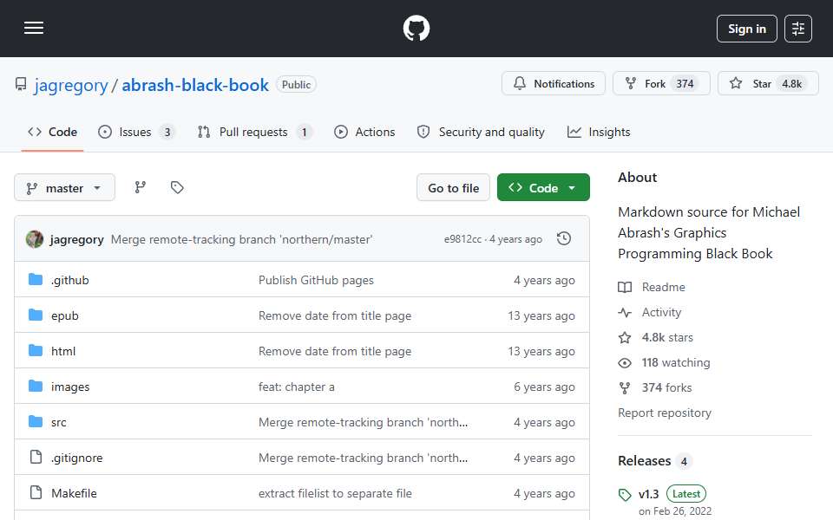Open 4.8k stars link
This screenshot has width=833, height=520.
656,337
